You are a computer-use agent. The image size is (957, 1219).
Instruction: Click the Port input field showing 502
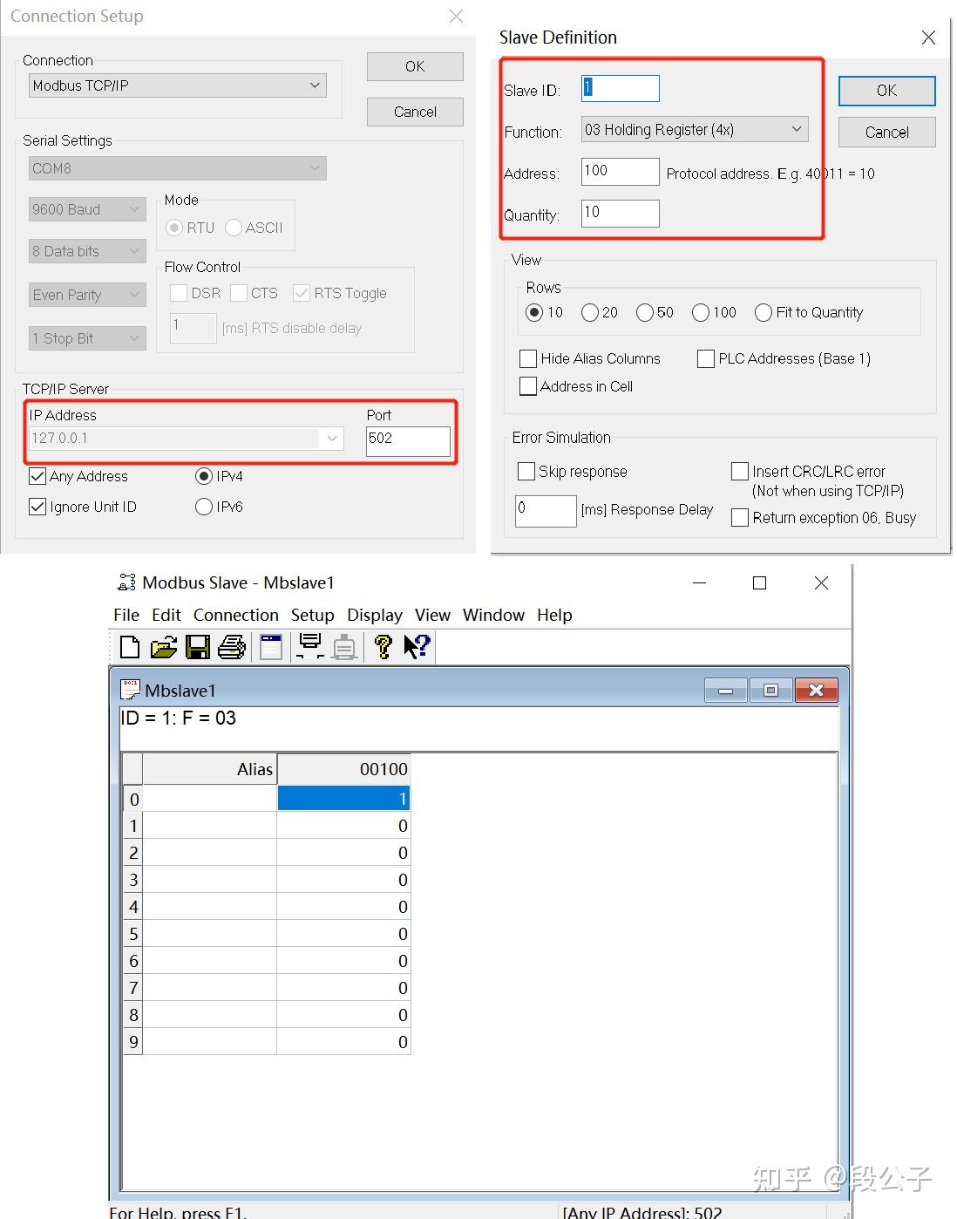(407, 442)
